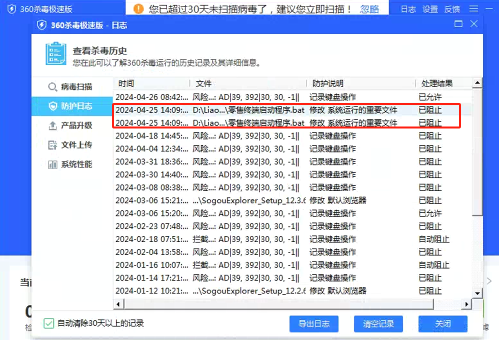Close the 日志 dialog with X

(474, 24)
